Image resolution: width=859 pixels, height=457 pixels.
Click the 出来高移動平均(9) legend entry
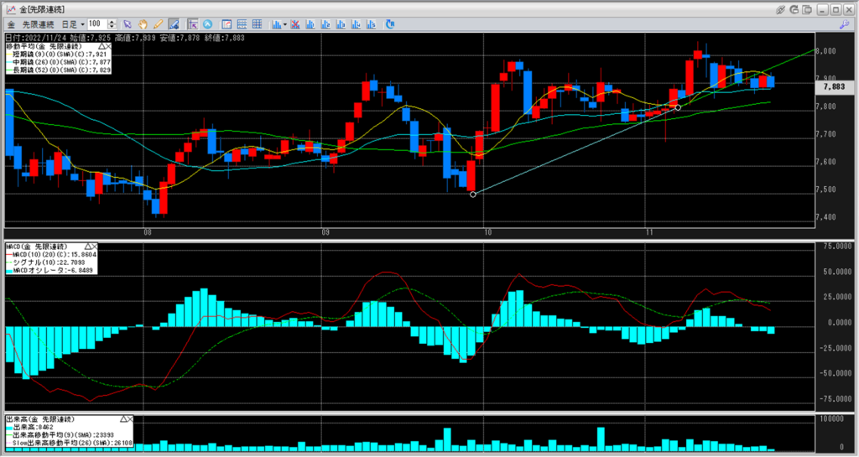click(x=60, y=435)
